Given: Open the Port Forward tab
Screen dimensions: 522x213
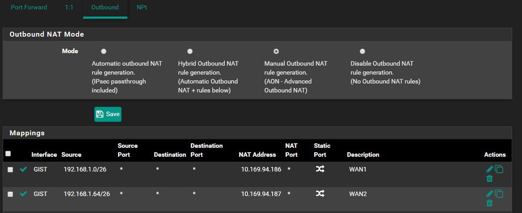Looking at the screenshot, I should coord(29,7).
